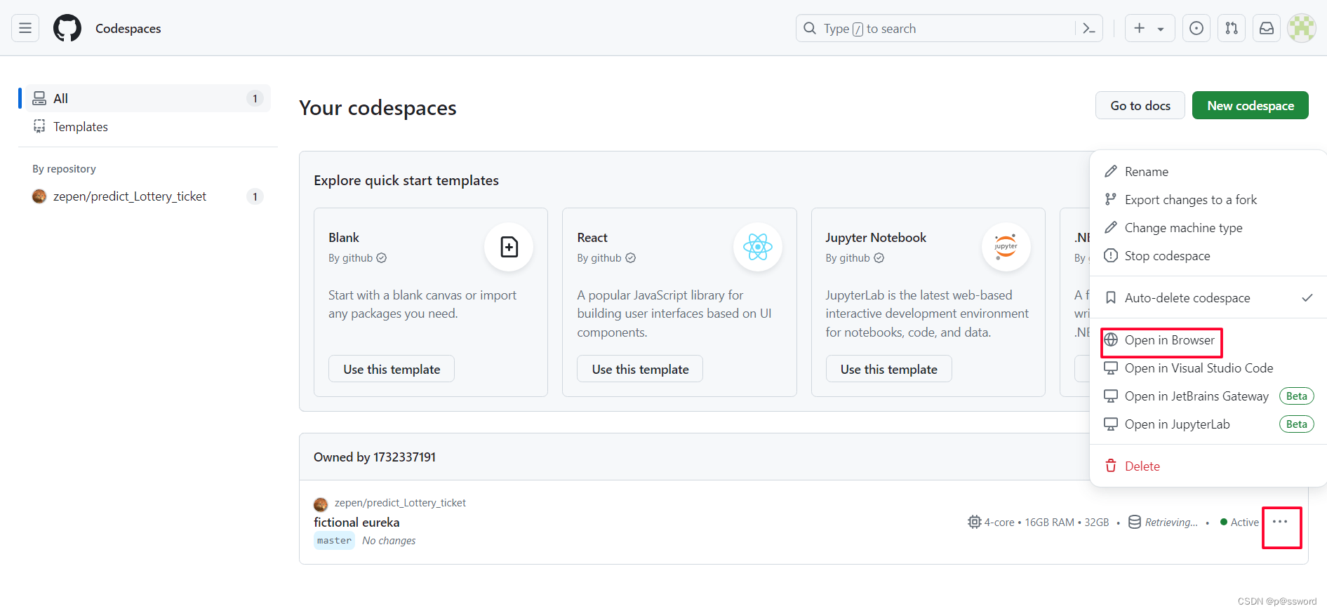Click the Active status indicator
1327x613 pixels.
tap(1240, 523)
